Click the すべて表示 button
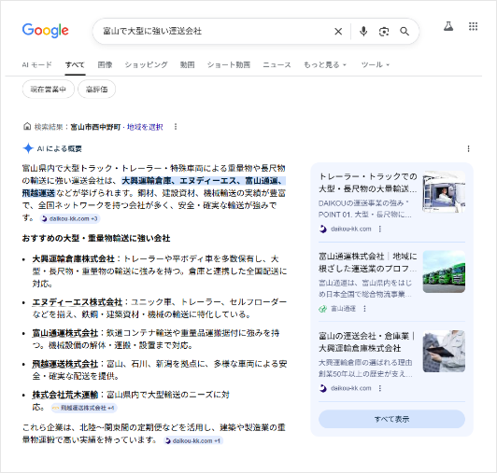This screenshot has width=497, height=473. (391, 419)
